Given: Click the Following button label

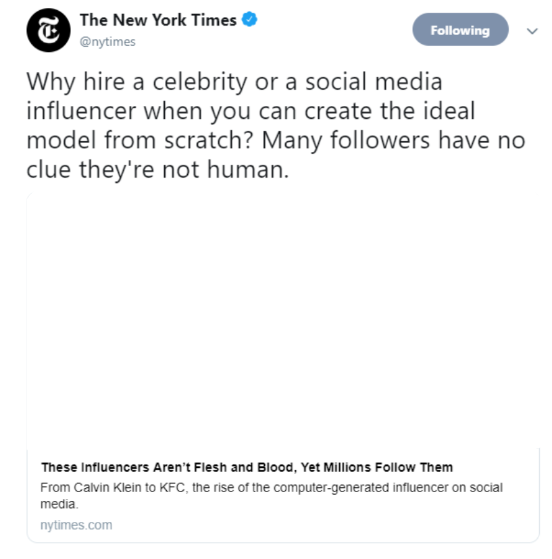Looking at the screenshot, I should 460,30.
